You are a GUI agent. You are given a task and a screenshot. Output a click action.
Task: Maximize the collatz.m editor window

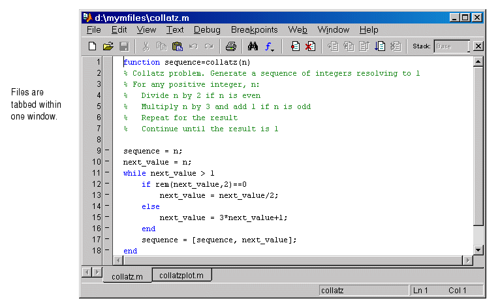pyautogui.click(x=465, y=17)
